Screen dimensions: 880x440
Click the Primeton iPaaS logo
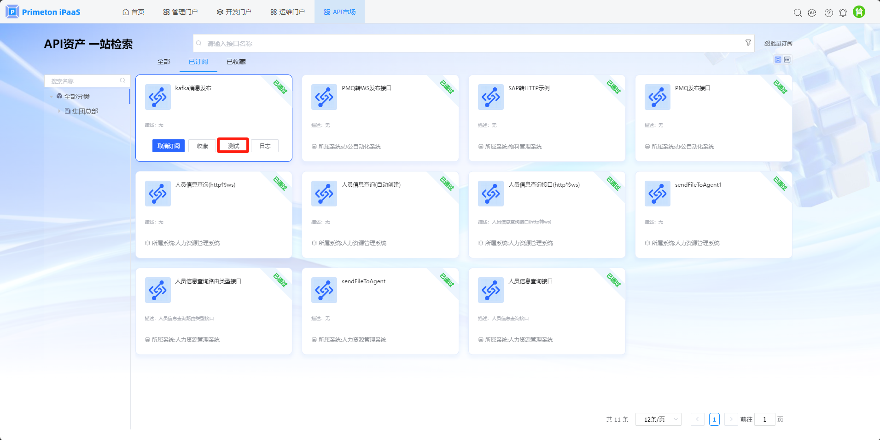coord(43,12)
